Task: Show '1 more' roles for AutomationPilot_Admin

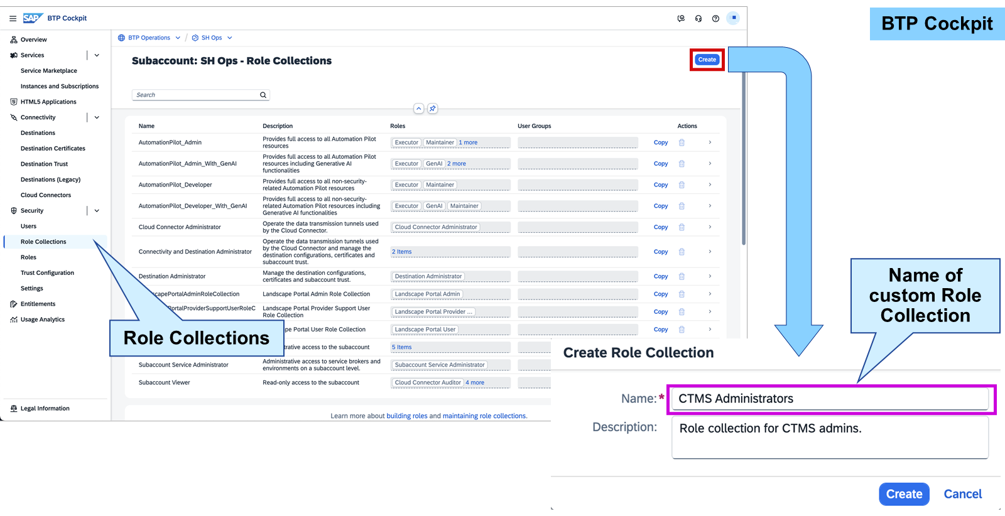Action: pos(468,142)
